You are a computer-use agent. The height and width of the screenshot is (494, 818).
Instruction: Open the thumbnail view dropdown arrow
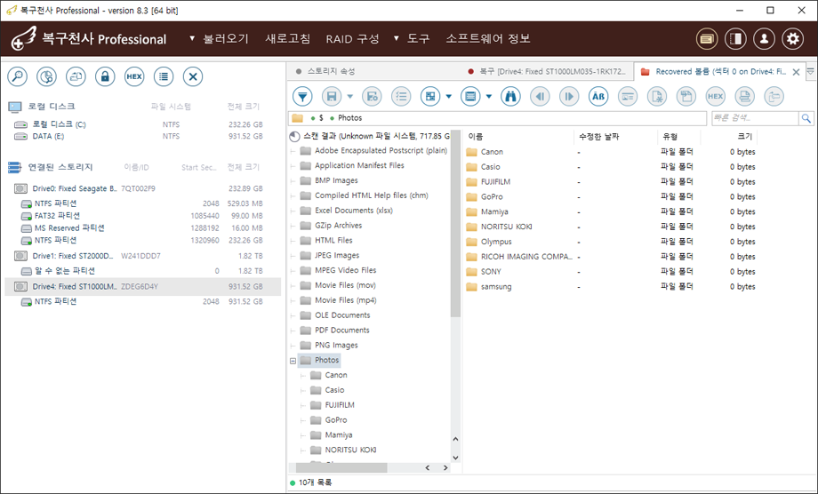coord(449,97)
